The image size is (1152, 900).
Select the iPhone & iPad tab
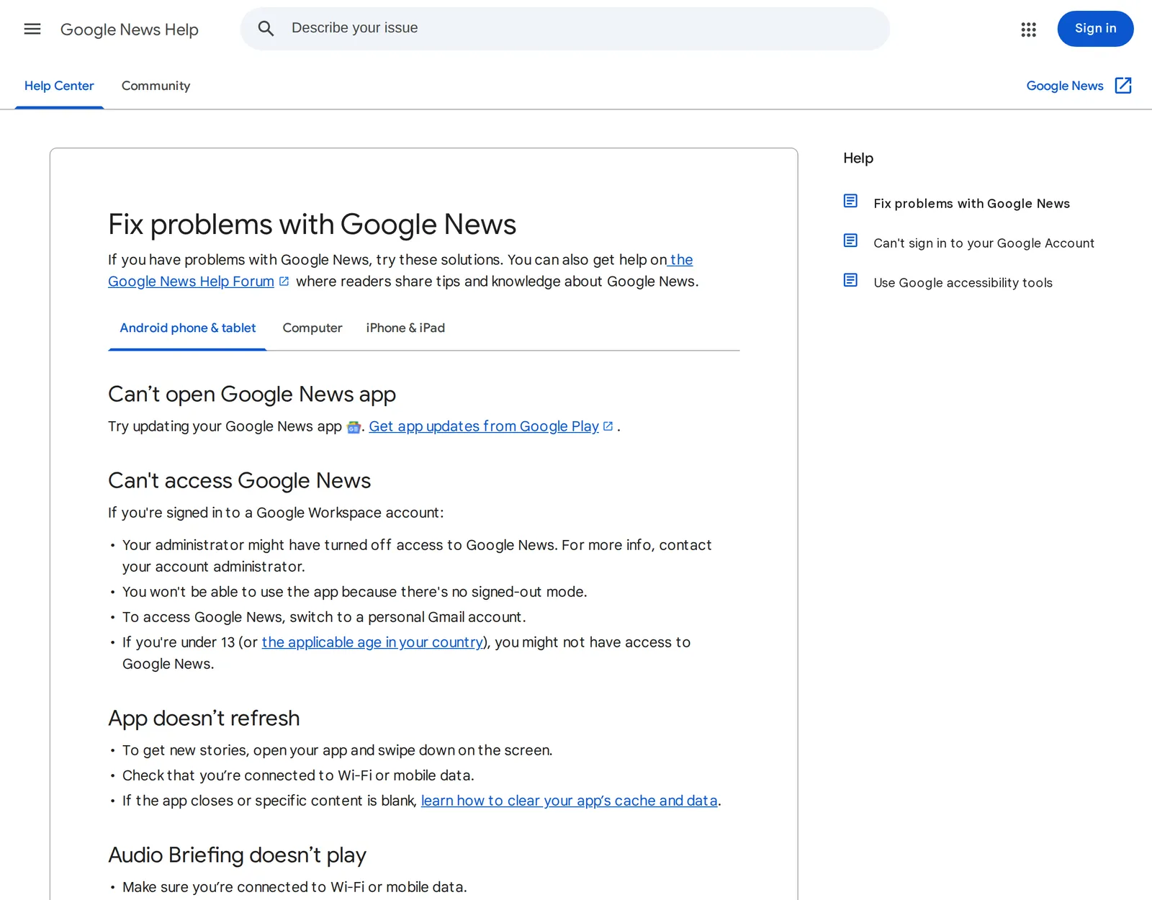coord(405,328)
